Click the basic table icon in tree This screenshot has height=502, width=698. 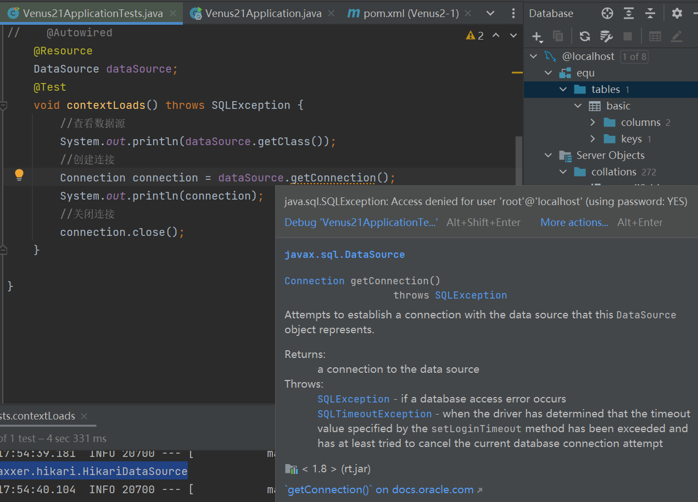click(595, 106)
